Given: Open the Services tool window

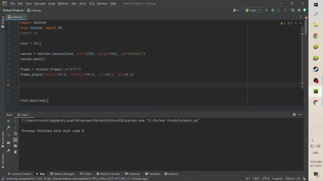Looking at the screenshot, I should (171, 174).
